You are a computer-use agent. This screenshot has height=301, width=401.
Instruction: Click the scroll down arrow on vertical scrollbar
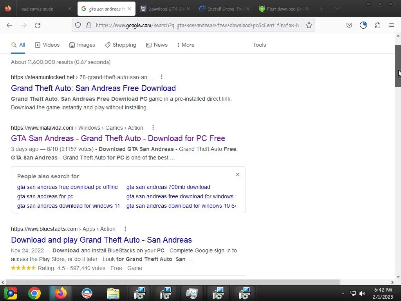pyautogui.click(x=398, y=276)
